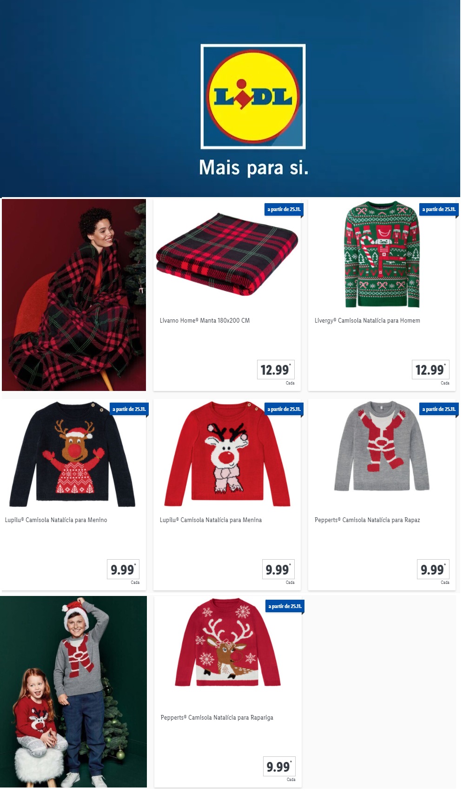Open the Livergy Camisola Natalícia para Homem link
The width and height of the screenshot is (463, 794).
367,321
